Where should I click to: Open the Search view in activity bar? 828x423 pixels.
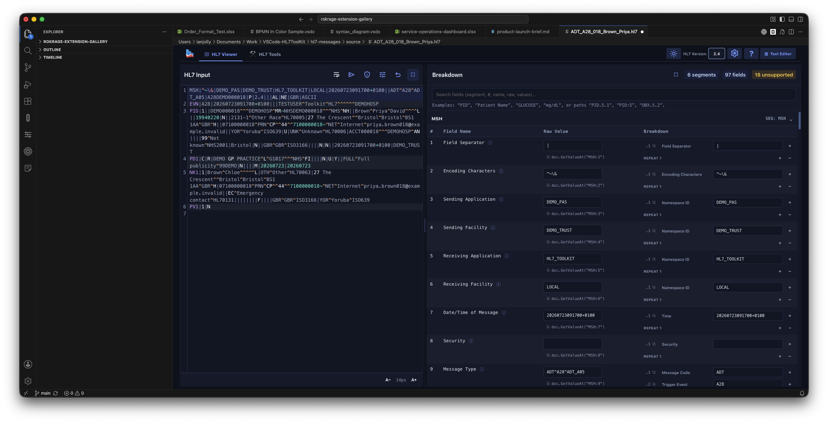point(28,51)
